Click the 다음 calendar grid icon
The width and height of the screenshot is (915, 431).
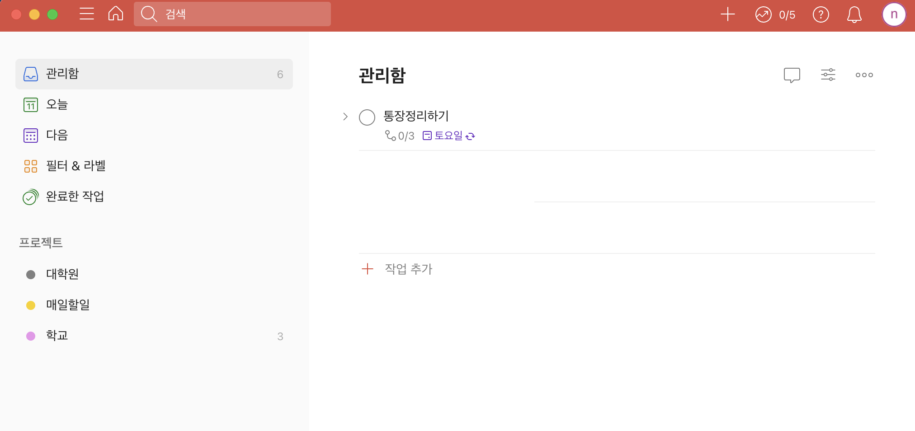[31, 136]
